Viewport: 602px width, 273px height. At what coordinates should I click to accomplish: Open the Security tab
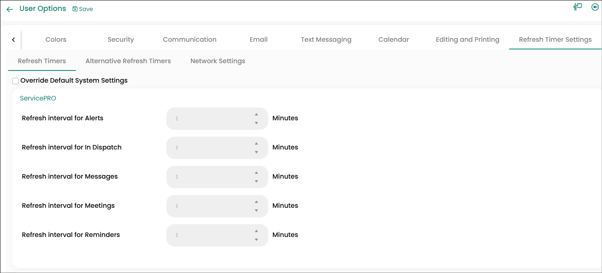tap(120, 40)
